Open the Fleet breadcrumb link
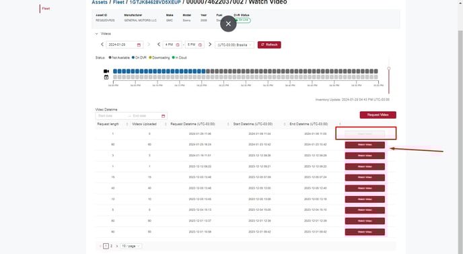 [x=118, y=2]
